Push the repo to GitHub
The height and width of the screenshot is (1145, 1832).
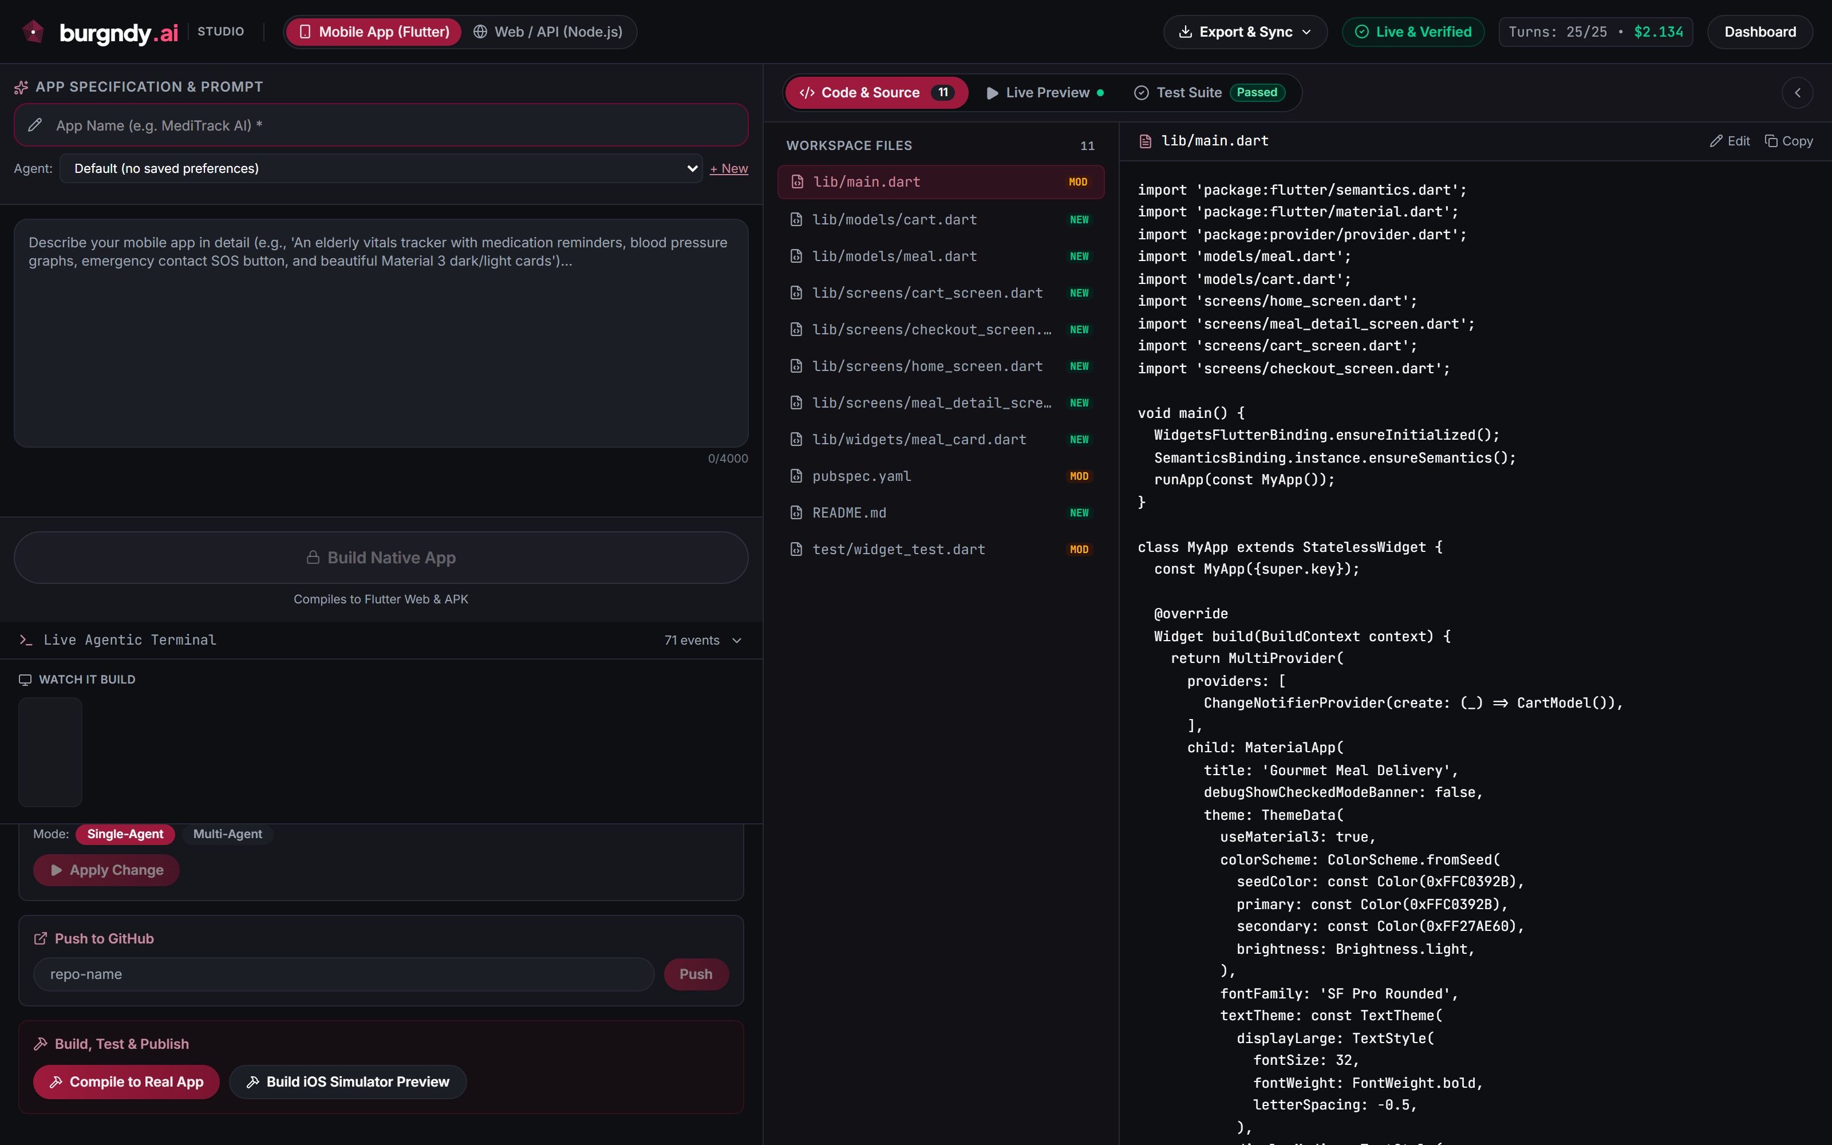696,974
